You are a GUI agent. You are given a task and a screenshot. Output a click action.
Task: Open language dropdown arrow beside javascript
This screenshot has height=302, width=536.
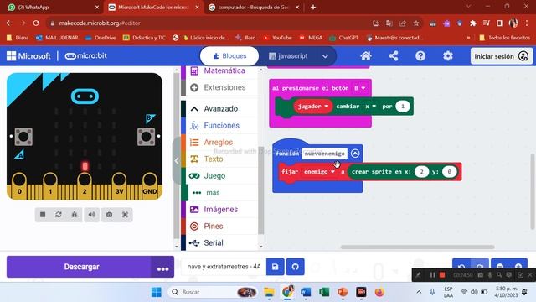325,56
